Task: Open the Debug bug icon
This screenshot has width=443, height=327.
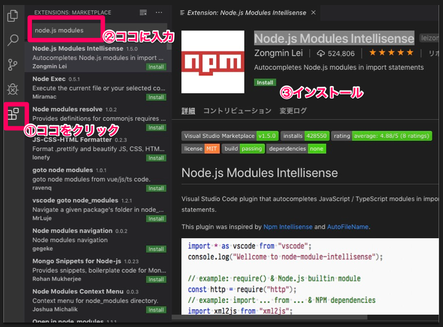Action: (x=13, y=89)
